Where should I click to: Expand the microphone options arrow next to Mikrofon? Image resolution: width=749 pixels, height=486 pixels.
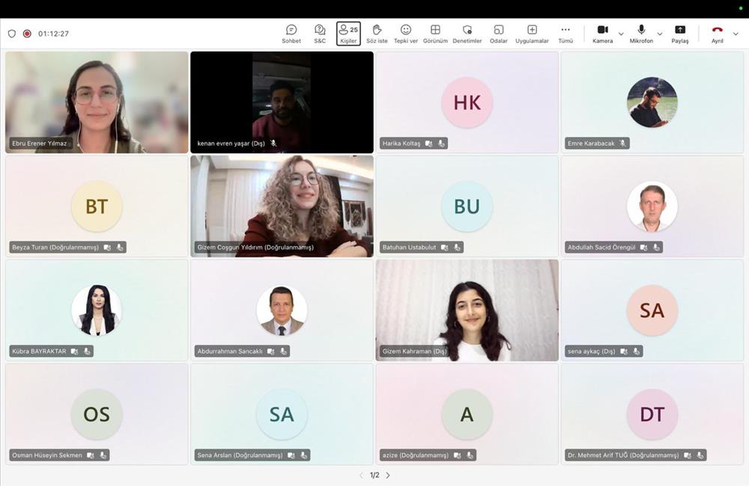(x=660, y=34)
